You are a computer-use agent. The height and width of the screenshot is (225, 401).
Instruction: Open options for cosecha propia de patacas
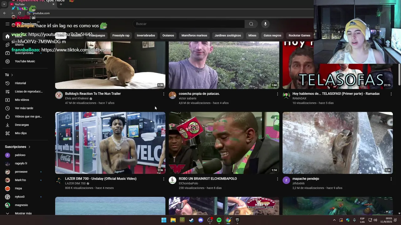point(277,94)
